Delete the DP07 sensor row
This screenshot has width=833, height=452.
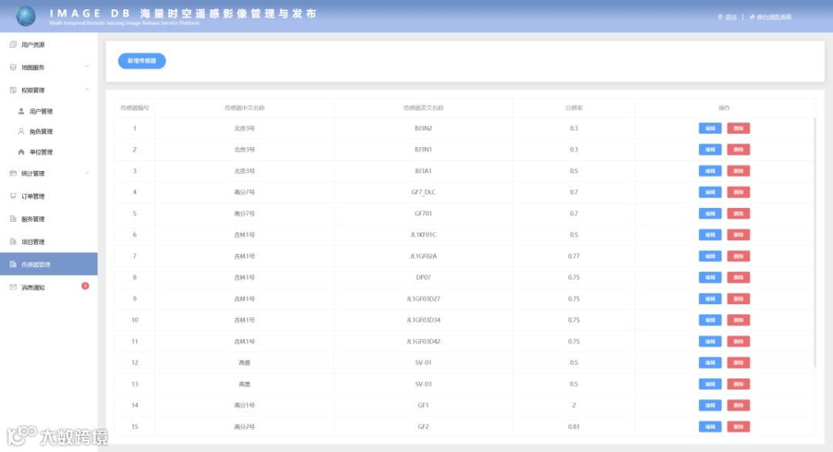point(738,277)
